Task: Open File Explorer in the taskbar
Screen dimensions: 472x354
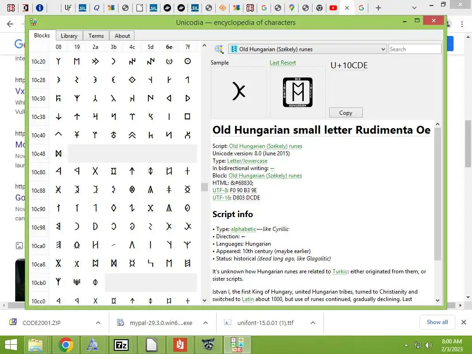Action: click(x=35, y=345)
